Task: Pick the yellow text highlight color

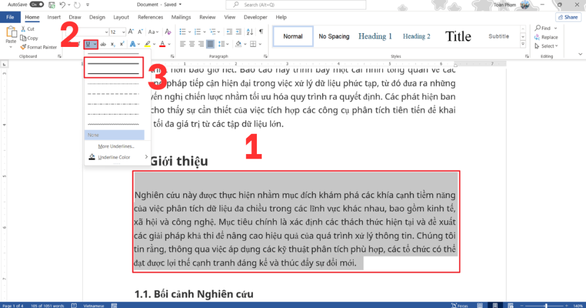Action: coord(148,44)
